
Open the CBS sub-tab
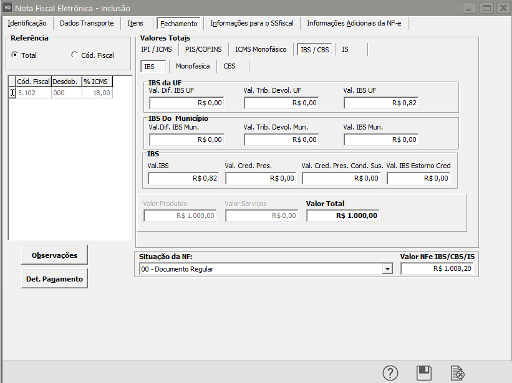pyautogui.click(x=229, y=66)
